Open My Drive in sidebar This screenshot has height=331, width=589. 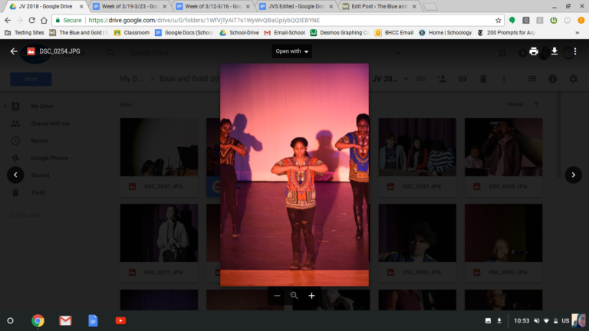tap(41, 107)
